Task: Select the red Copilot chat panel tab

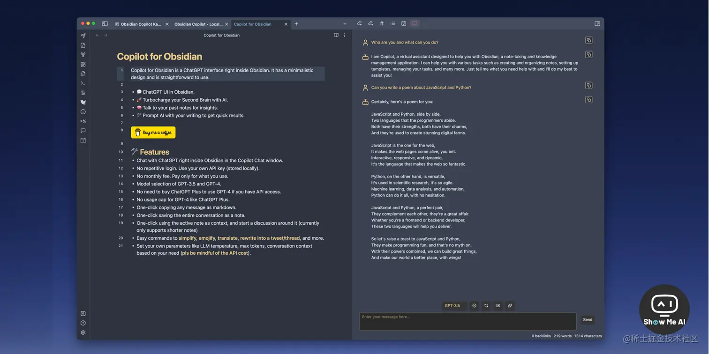Action: [415, 23]
